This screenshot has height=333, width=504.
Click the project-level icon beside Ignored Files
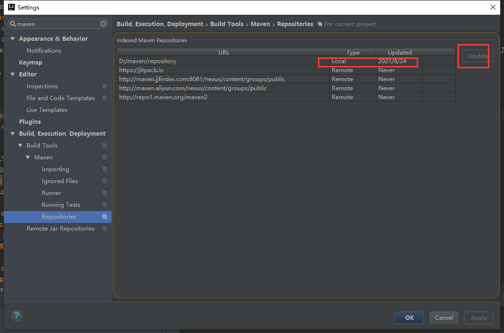point(104,181)
